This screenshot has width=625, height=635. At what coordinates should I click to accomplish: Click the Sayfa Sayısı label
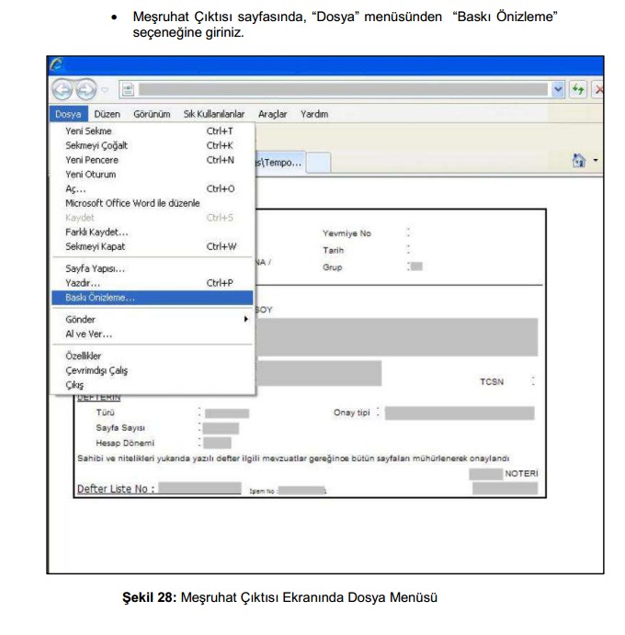pyautogui.click(x=120, y=428)
